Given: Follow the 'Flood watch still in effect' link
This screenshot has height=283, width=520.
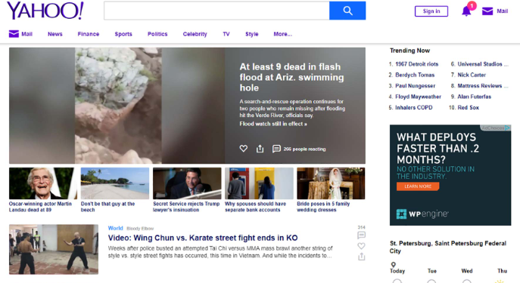Looking at the screenshot, I should [273, 124].
